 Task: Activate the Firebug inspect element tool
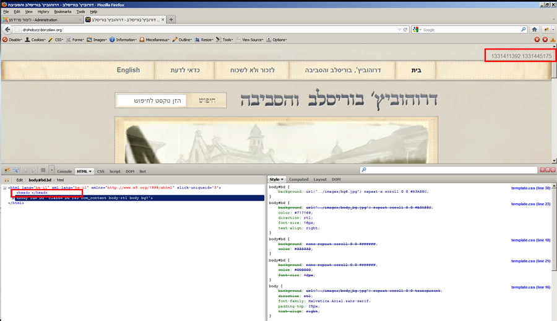click(x=15, y=170)
